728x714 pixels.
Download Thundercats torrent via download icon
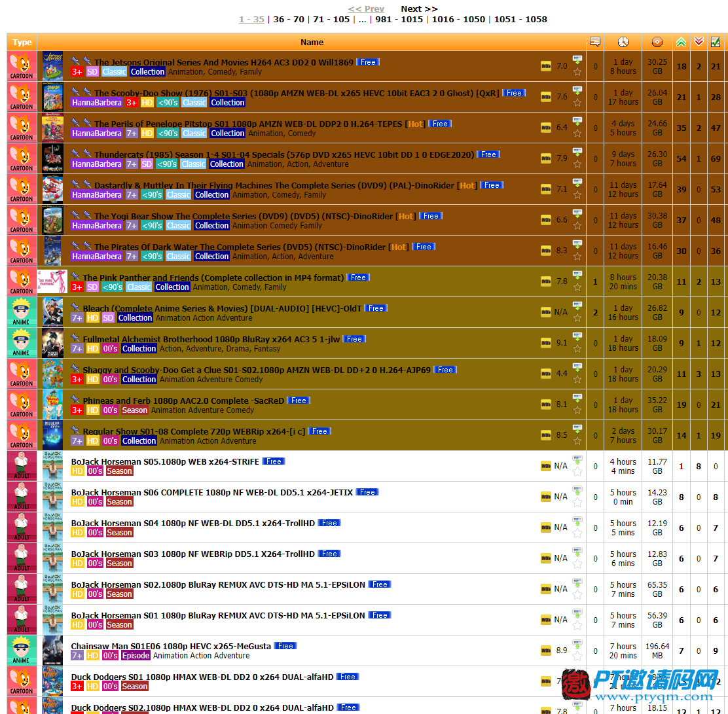click(x=577, y=152)
